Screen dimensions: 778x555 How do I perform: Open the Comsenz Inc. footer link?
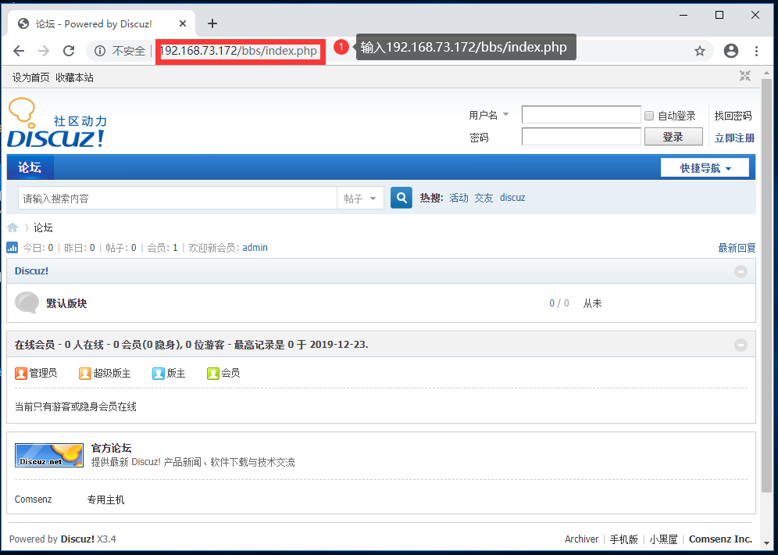(x=720, y=539)
